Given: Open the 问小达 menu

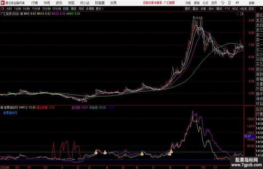Looking at the screenshot, I should click(x=85, y=3).
